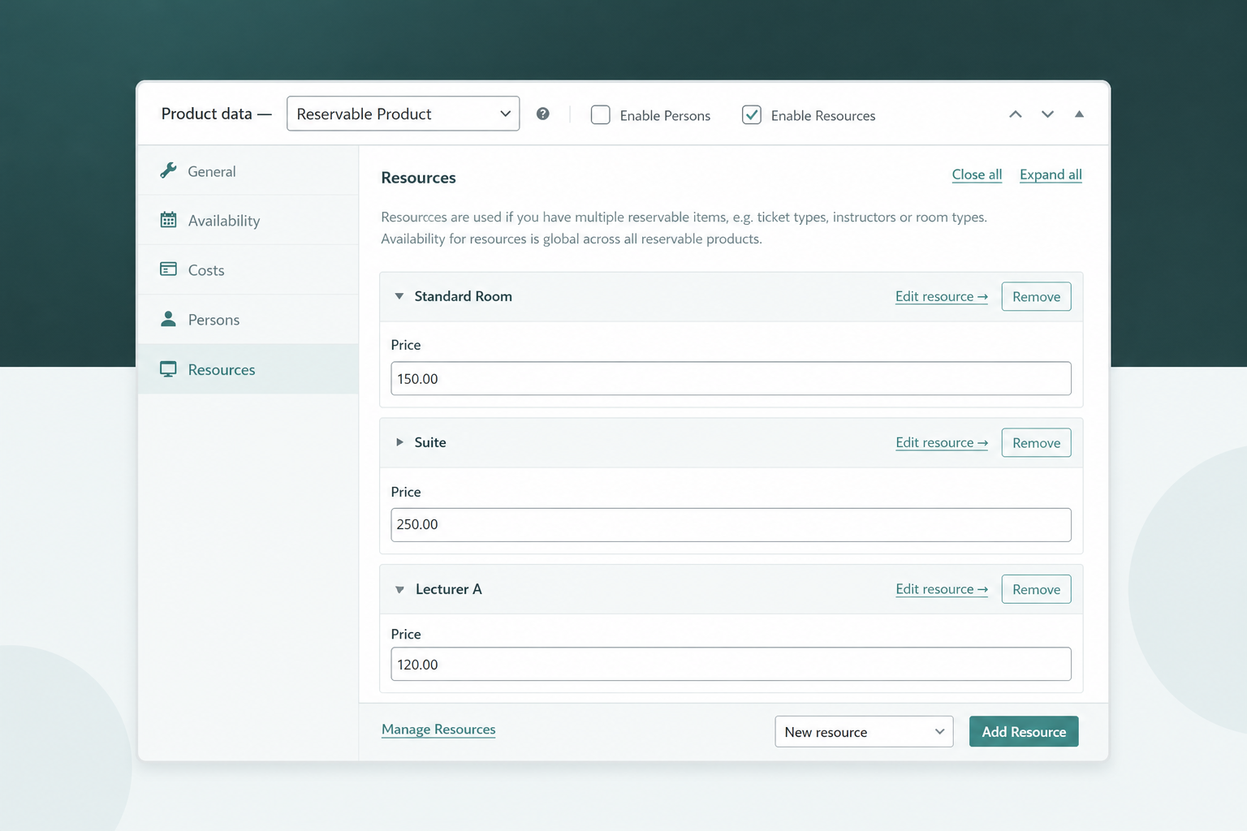Switch to the Availability tab

(x=248, y=221)
